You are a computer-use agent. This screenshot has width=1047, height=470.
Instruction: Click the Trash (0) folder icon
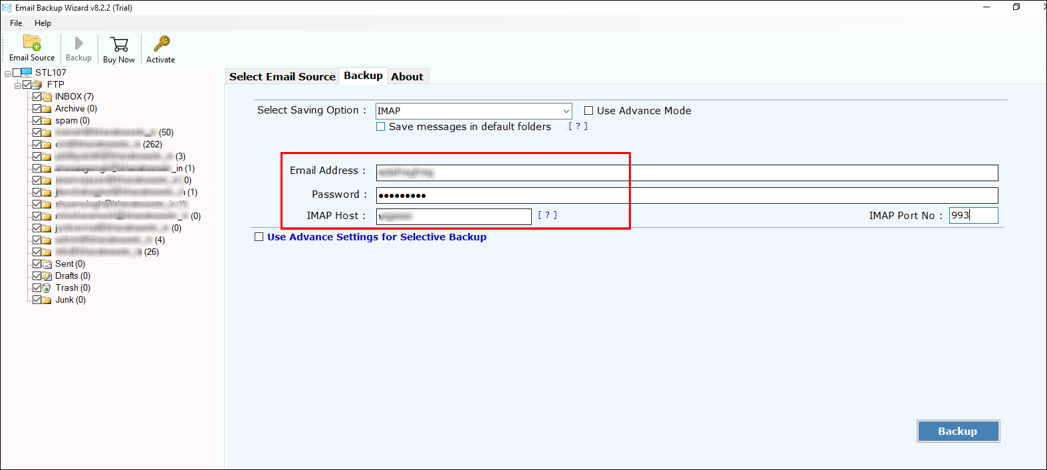(47, 288)
